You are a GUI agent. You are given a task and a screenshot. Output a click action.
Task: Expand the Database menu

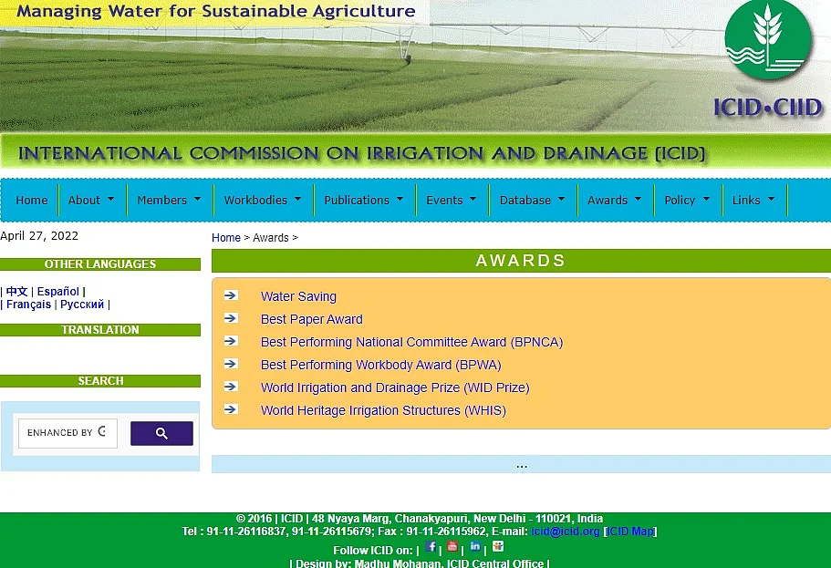coord(532,201)
